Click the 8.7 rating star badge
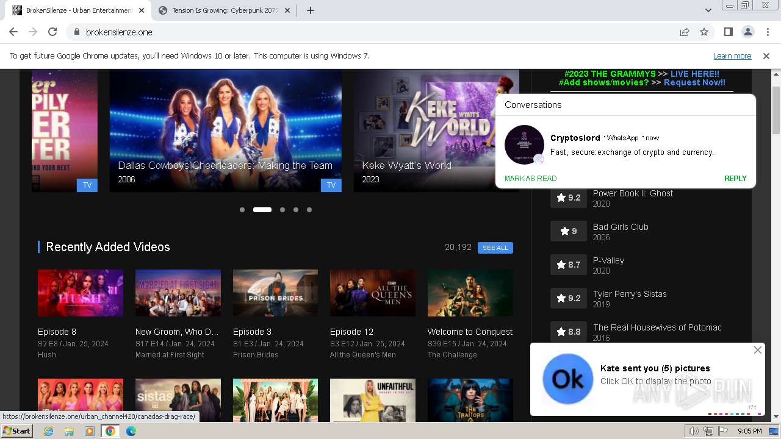This screenshot has width=781, height=439. tap(569, 265)
